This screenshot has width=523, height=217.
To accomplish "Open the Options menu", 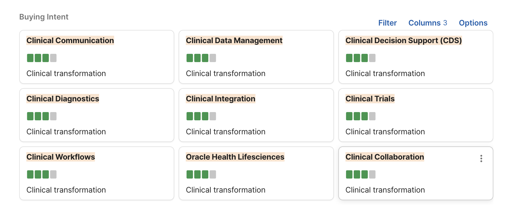I will pos(473,23).
